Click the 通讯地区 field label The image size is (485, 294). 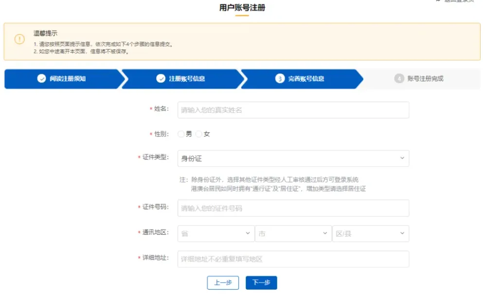coord(155,232)
